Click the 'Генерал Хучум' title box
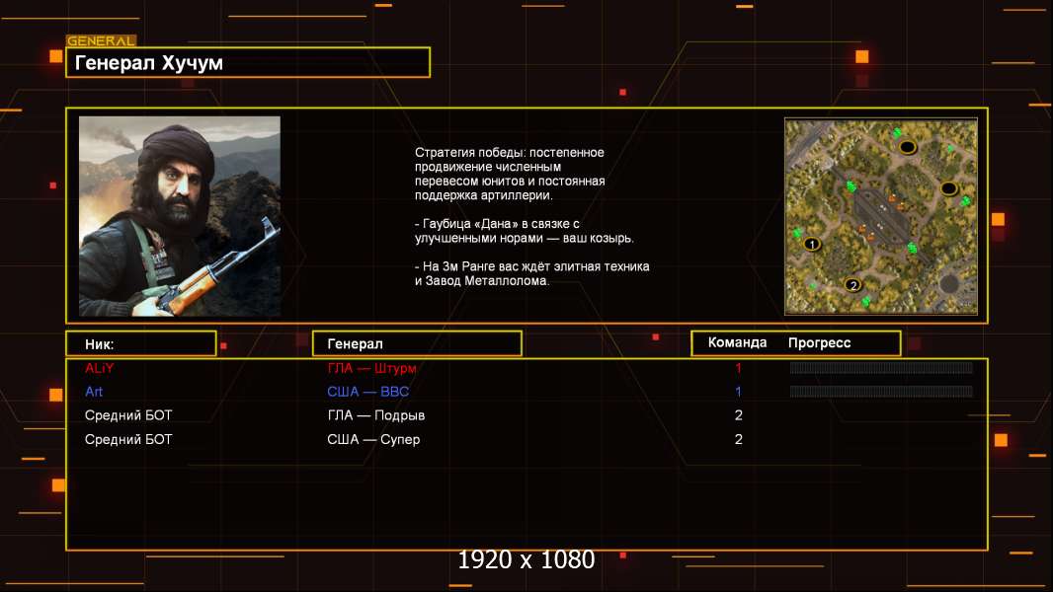Screen dimensions: 1053x592 (x=248, y=62)
